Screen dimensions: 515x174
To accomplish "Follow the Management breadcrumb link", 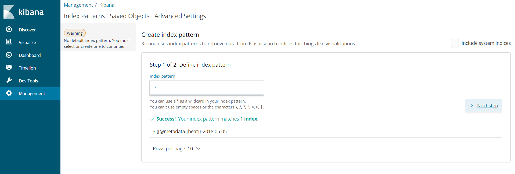I will 78,5.
